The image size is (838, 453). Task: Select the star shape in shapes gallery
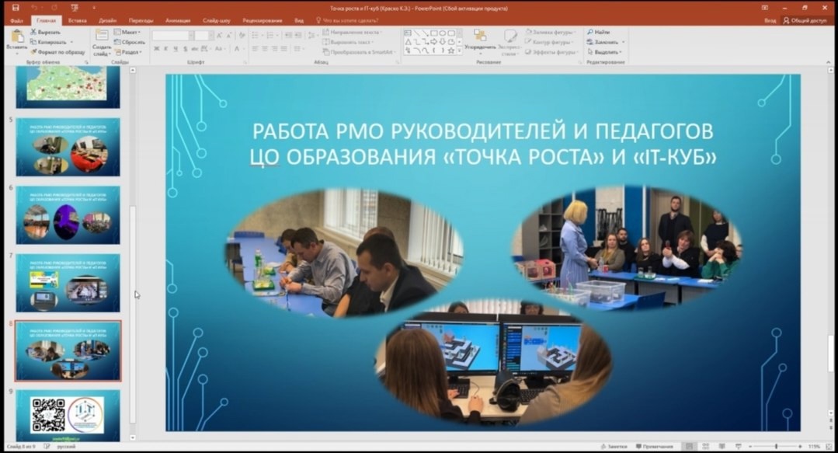451,51
